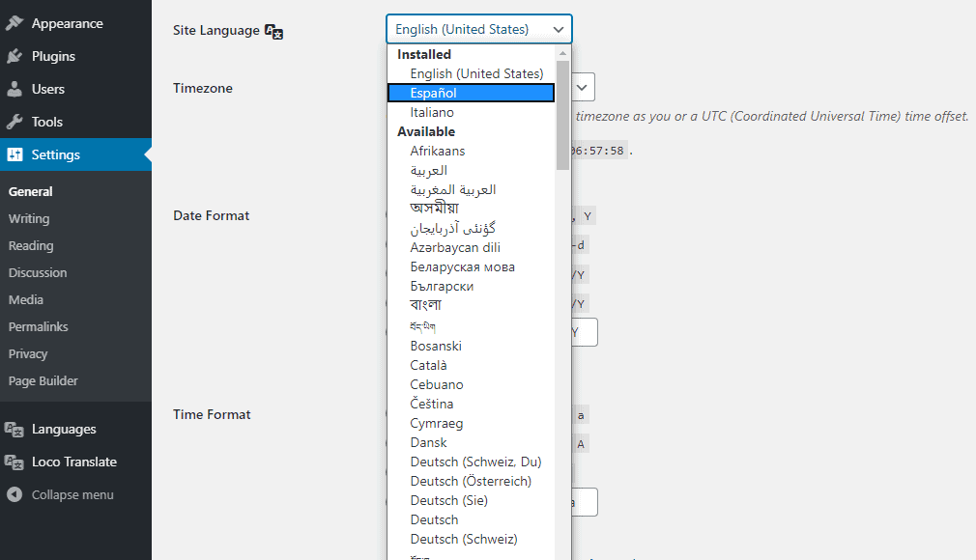
Task: Choose plain Deutsch language option
Action: pos(471,518)
